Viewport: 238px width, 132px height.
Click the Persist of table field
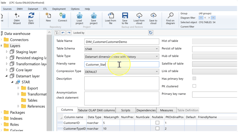[215, 49]
